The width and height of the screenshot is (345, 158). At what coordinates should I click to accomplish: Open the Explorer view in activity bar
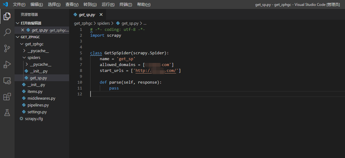[x=7, y=16]
